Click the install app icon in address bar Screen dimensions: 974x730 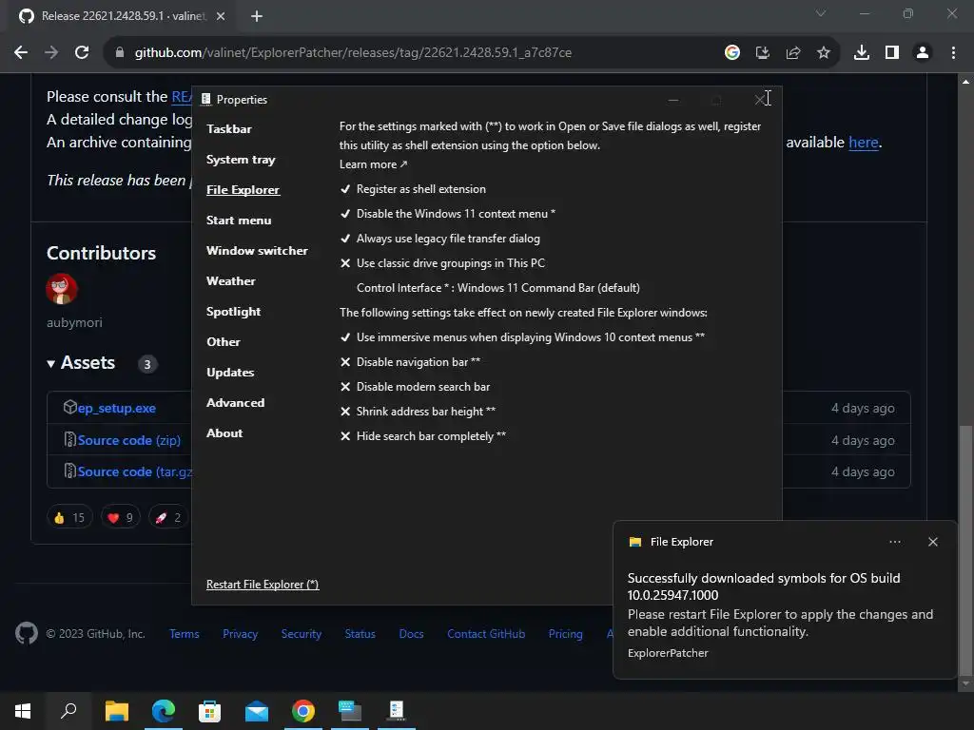click(x=763, y=53)
